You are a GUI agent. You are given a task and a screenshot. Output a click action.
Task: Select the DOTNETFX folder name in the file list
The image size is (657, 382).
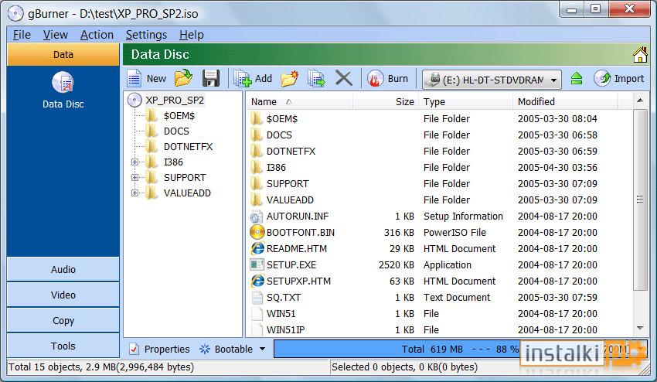(291, 151)
